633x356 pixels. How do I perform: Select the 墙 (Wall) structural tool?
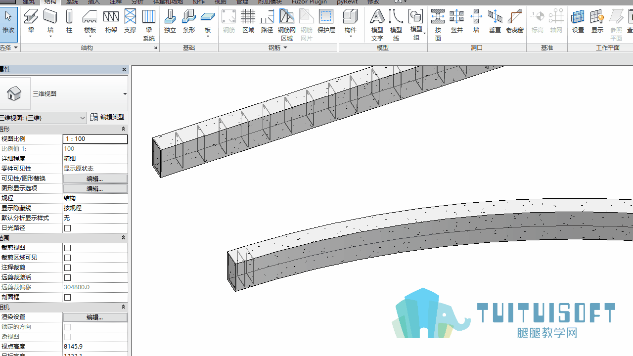click(50, 23)
